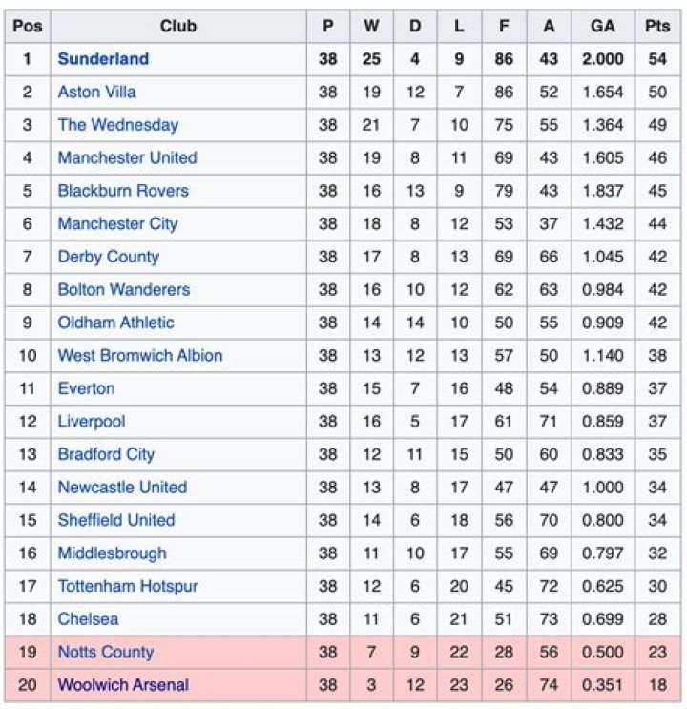Click the Tottenham Hotspur link
687x709 pixels.
[x=128, y=586]
